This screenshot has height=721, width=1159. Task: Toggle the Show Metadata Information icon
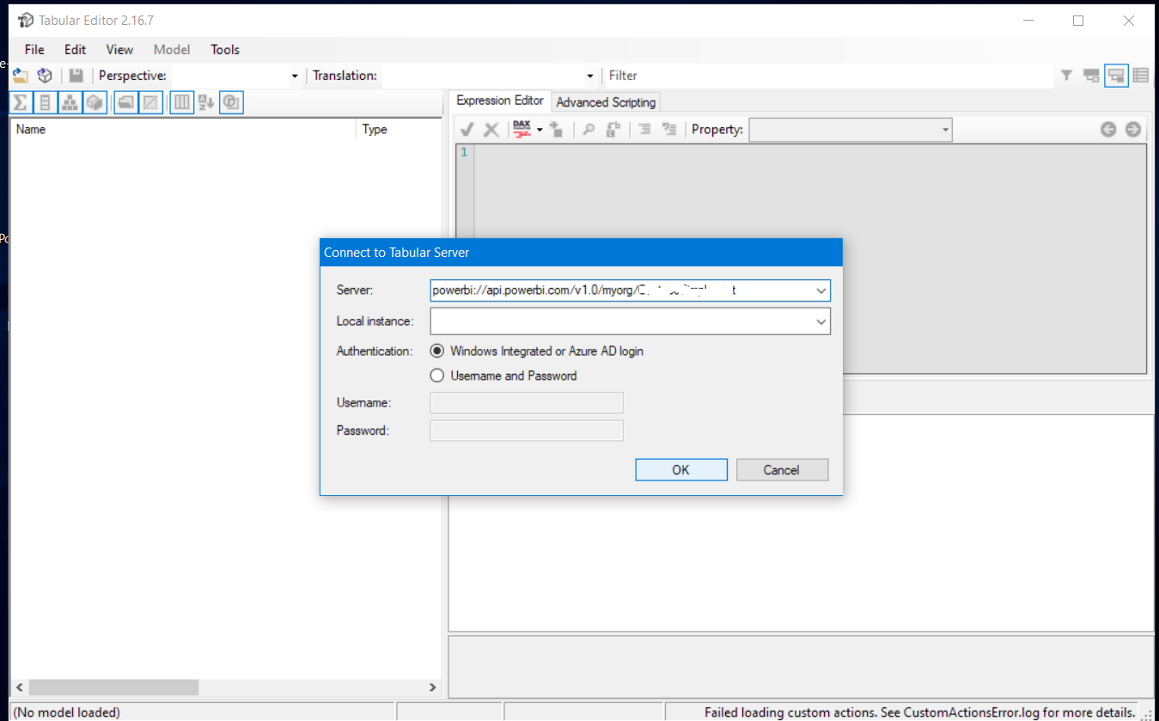tap(231, 102)
